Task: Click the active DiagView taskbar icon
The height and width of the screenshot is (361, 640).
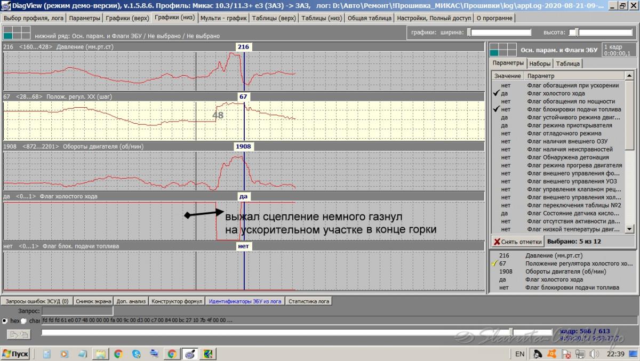Action: [190, 354]
